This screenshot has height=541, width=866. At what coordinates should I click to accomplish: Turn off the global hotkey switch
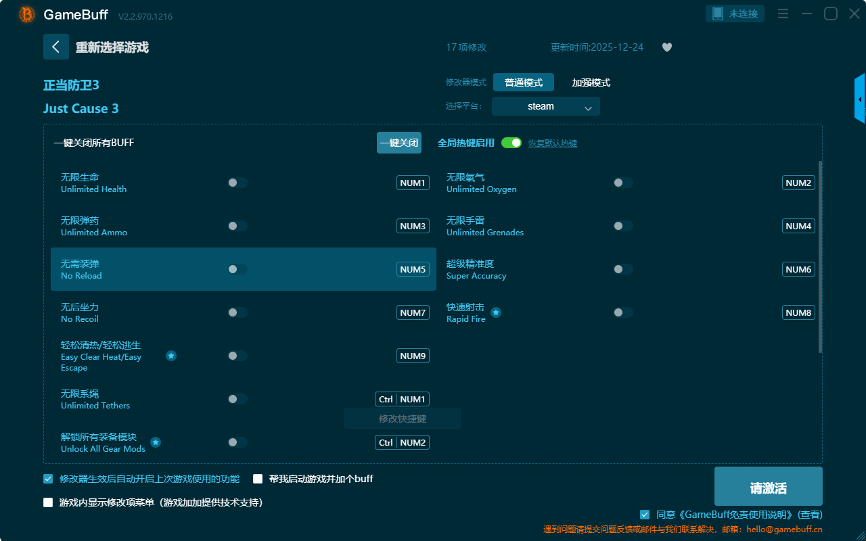(x=511, y=143)
